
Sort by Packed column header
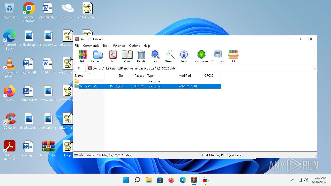point(136,76)
